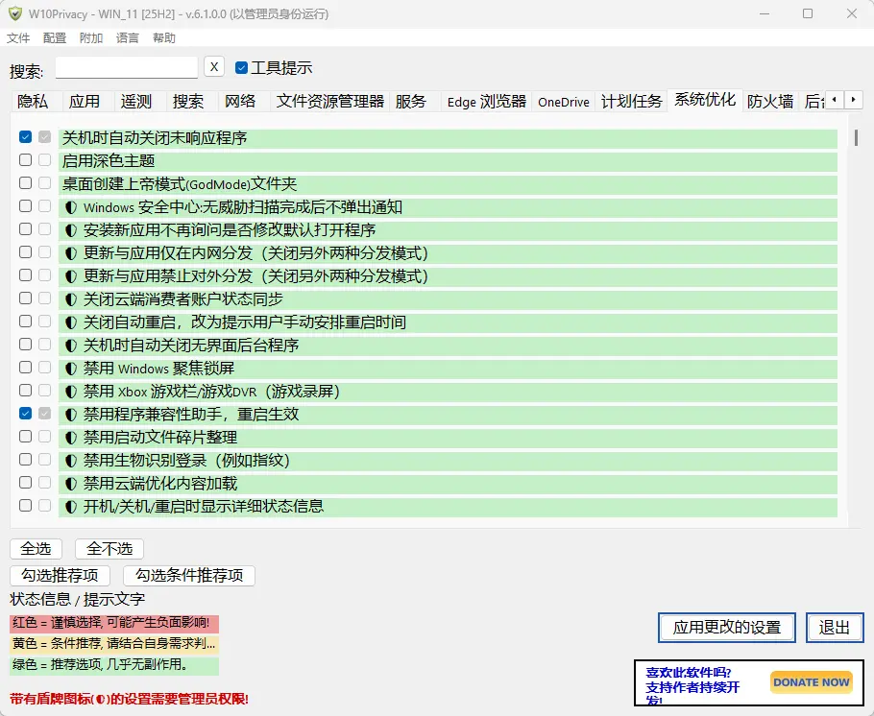Tick 开机/关机/重启时显示详细状态信息 checkbox

tap(25, 506)
